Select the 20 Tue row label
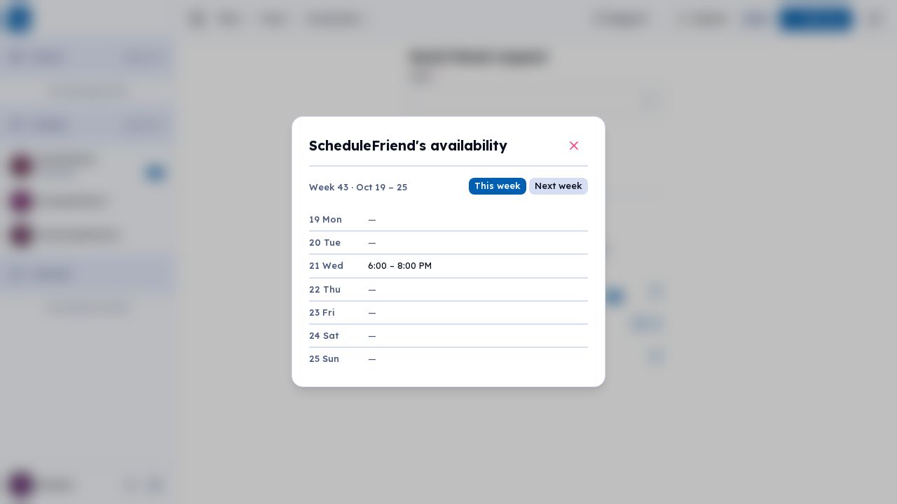 click(324, 243)
